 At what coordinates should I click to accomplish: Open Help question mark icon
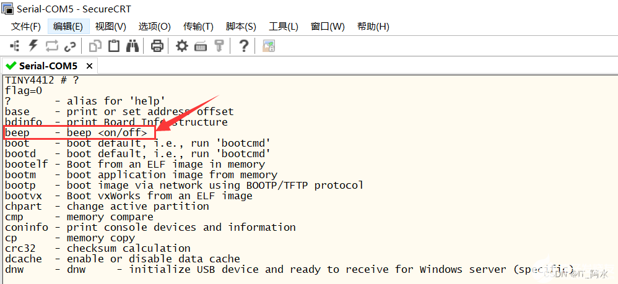point(244,46)
